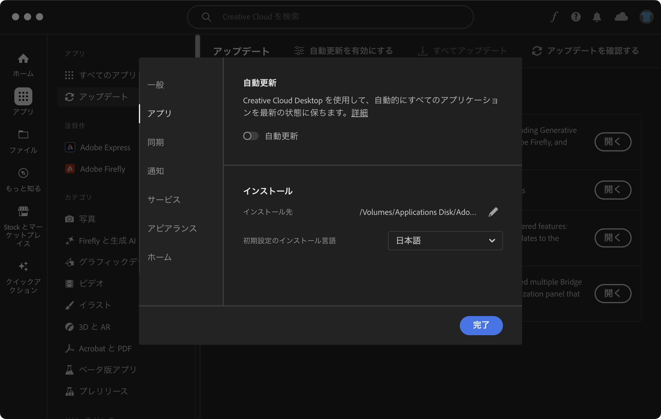
Task: Click アップデートを確認する button
Action: pos(586,51)
